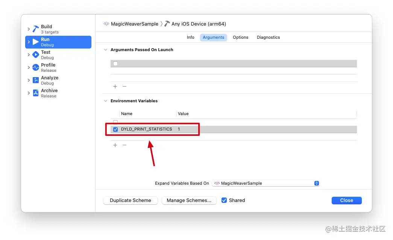Toggle the empty launch argument checkbox
Viewport: 393px width, 240px height.
click(115, 64)
